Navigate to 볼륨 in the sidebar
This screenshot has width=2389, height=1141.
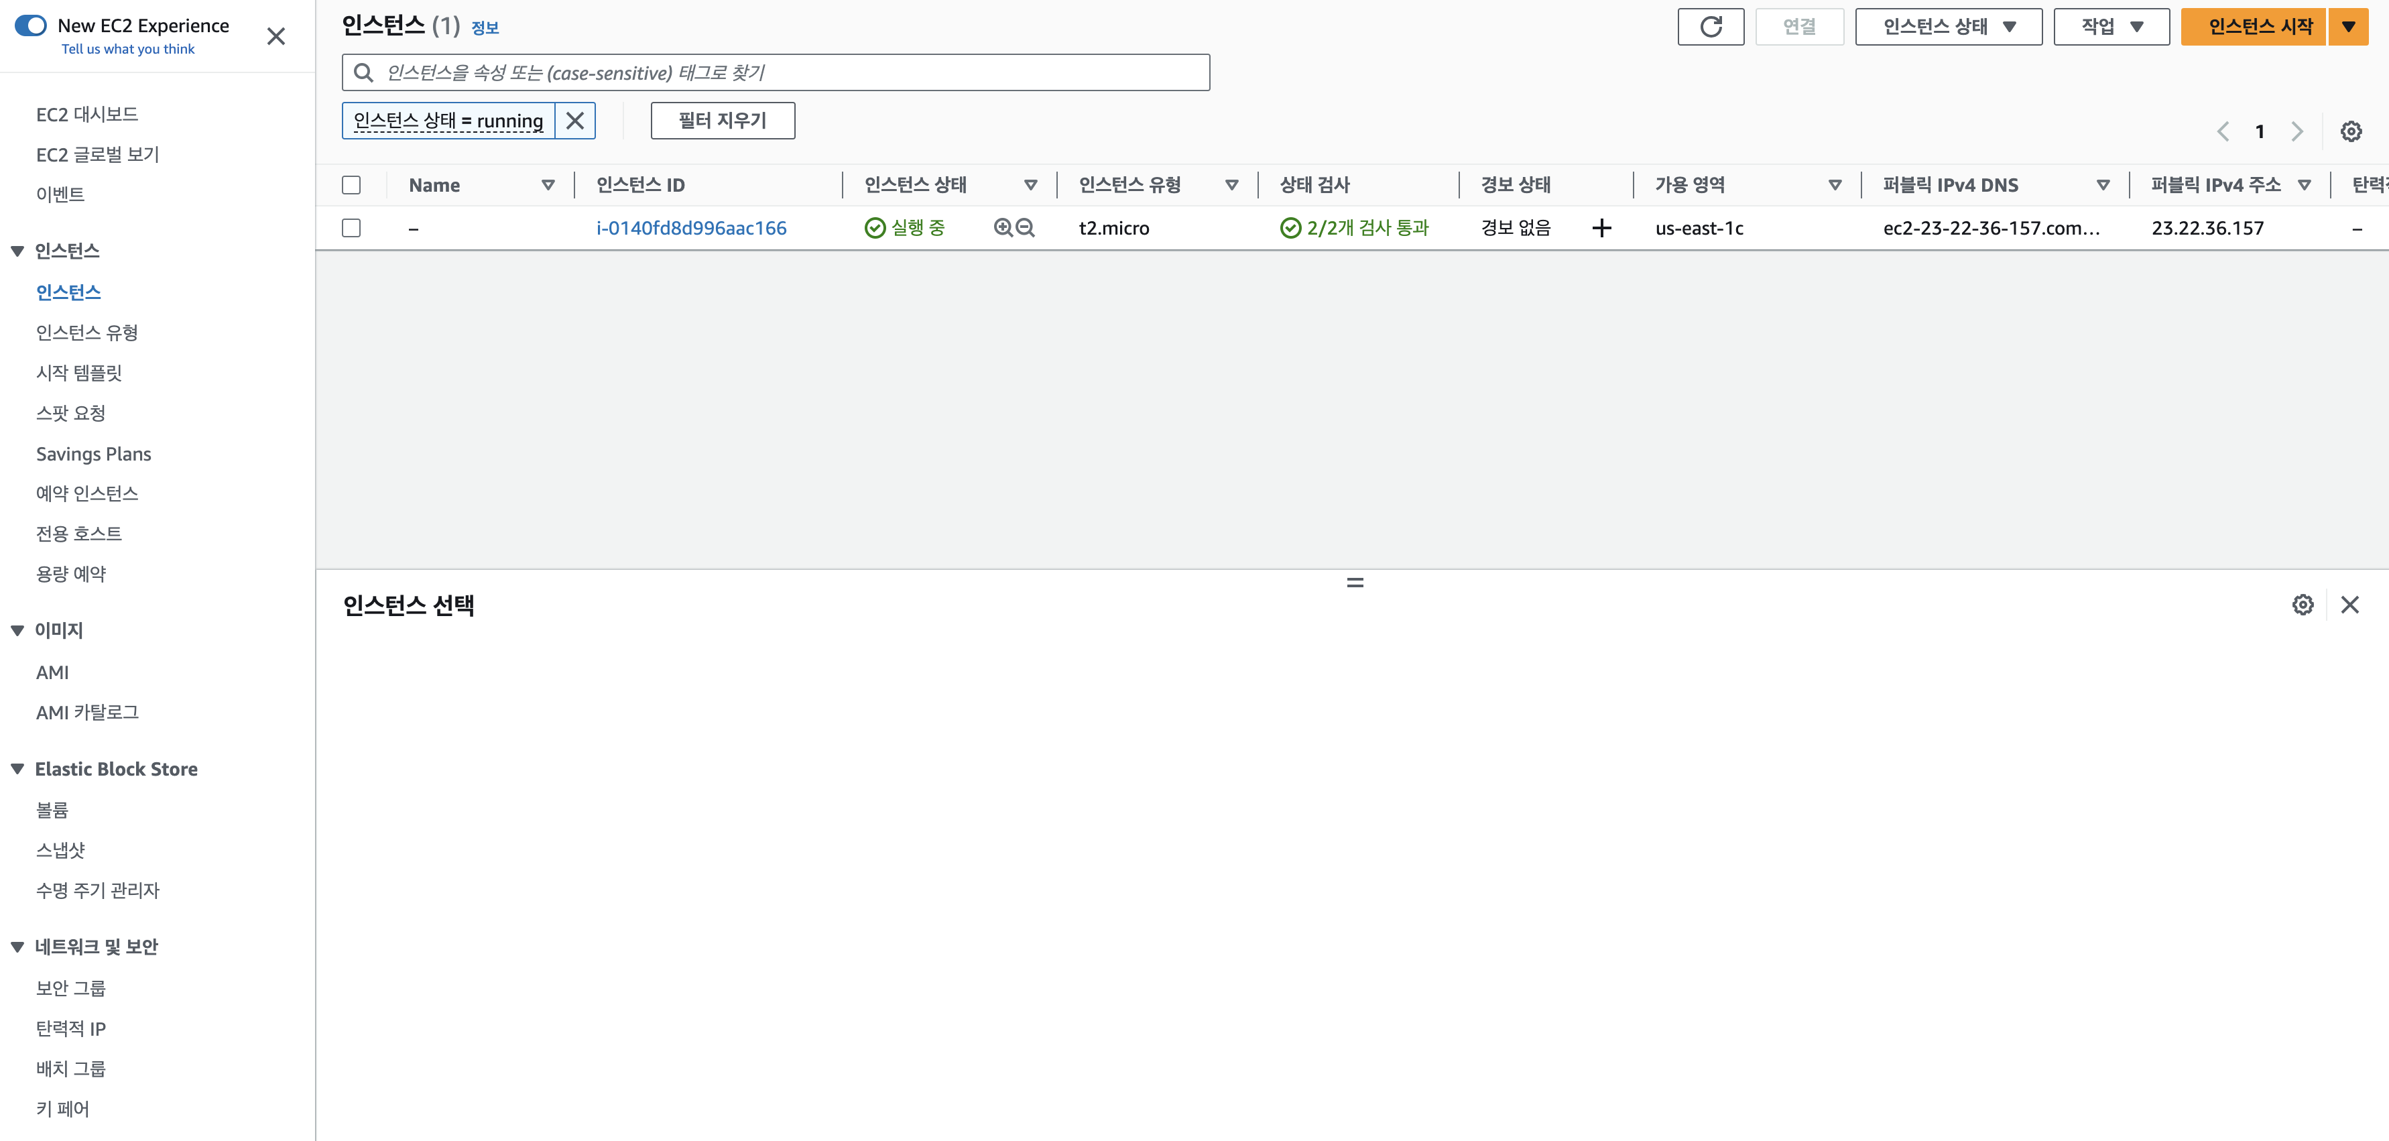click(x=52, y=810)
